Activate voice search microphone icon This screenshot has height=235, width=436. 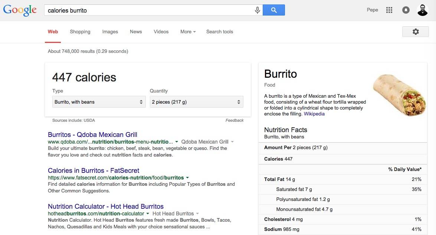click(x=258, y=10)
